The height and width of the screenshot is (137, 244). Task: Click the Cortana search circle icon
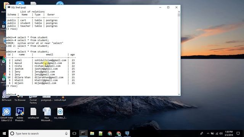click(12, 134)
